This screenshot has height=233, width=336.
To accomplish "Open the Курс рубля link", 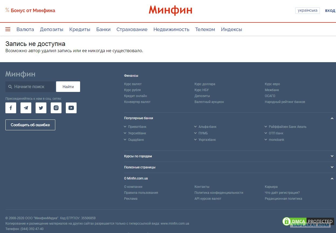I will [x=132, y=90].
